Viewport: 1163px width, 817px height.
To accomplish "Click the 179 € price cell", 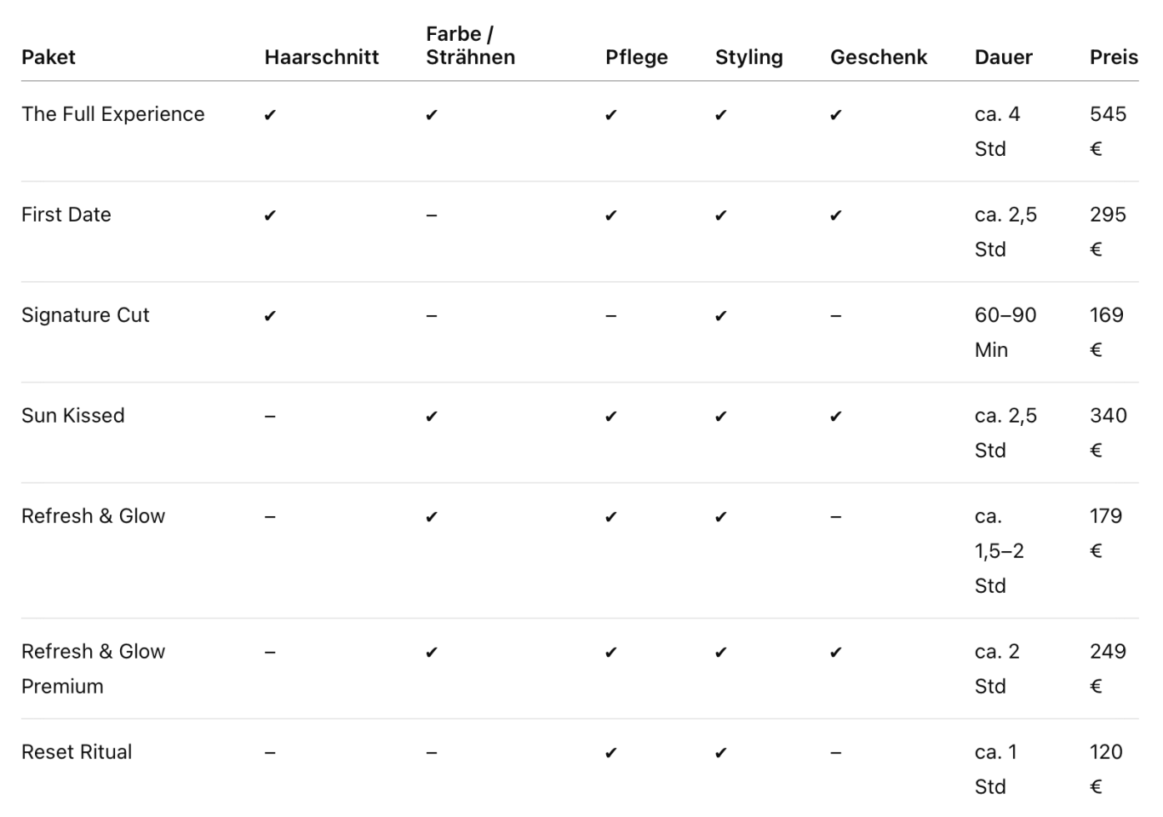I will (1106, 533).
